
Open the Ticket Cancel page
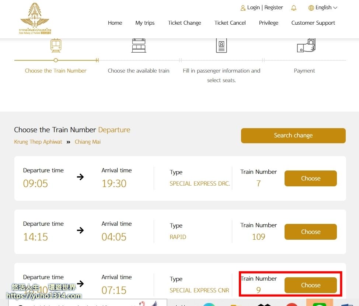[x=230, y=23]
